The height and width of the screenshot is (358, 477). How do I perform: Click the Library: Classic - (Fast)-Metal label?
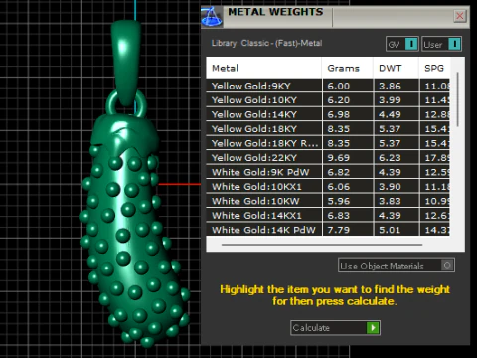click(x=266, y=43)
